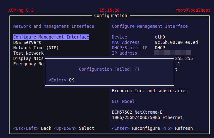This screenshot has width=214, height=138.
Task: Hit the F5 Refresh option
Action: 177,128
